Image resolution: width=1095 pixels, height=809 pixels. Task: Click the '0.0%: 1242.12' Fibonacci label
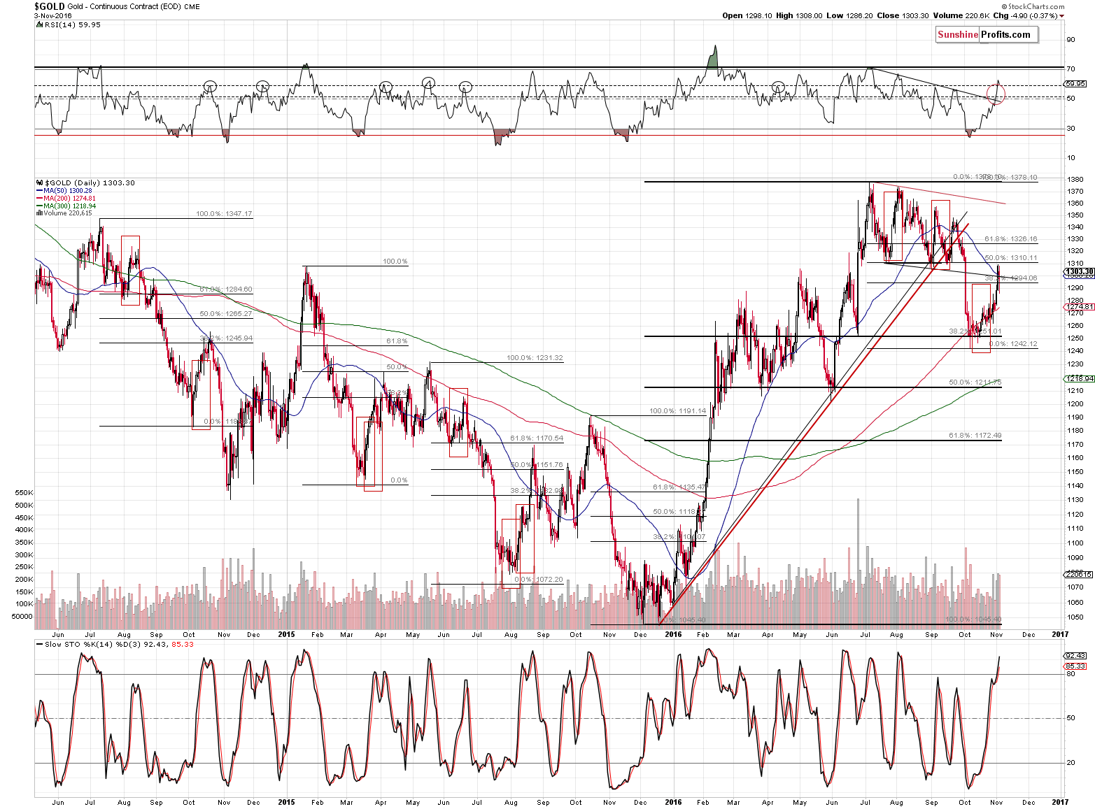(1013, 344)
